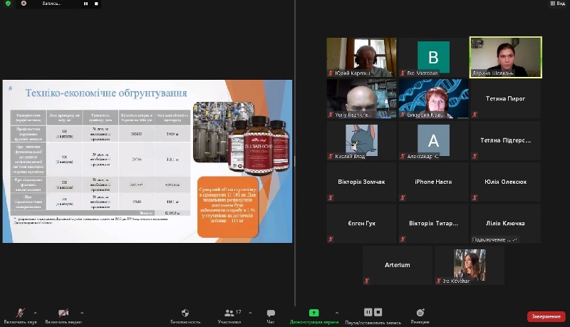This screenshot has width=570, height=327.
Task: Pause recording in bottom toolbar
Action: 368,312
